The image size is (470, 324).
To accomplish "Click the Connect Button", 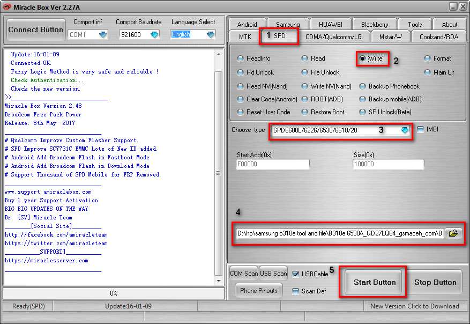I will [36, 30].
